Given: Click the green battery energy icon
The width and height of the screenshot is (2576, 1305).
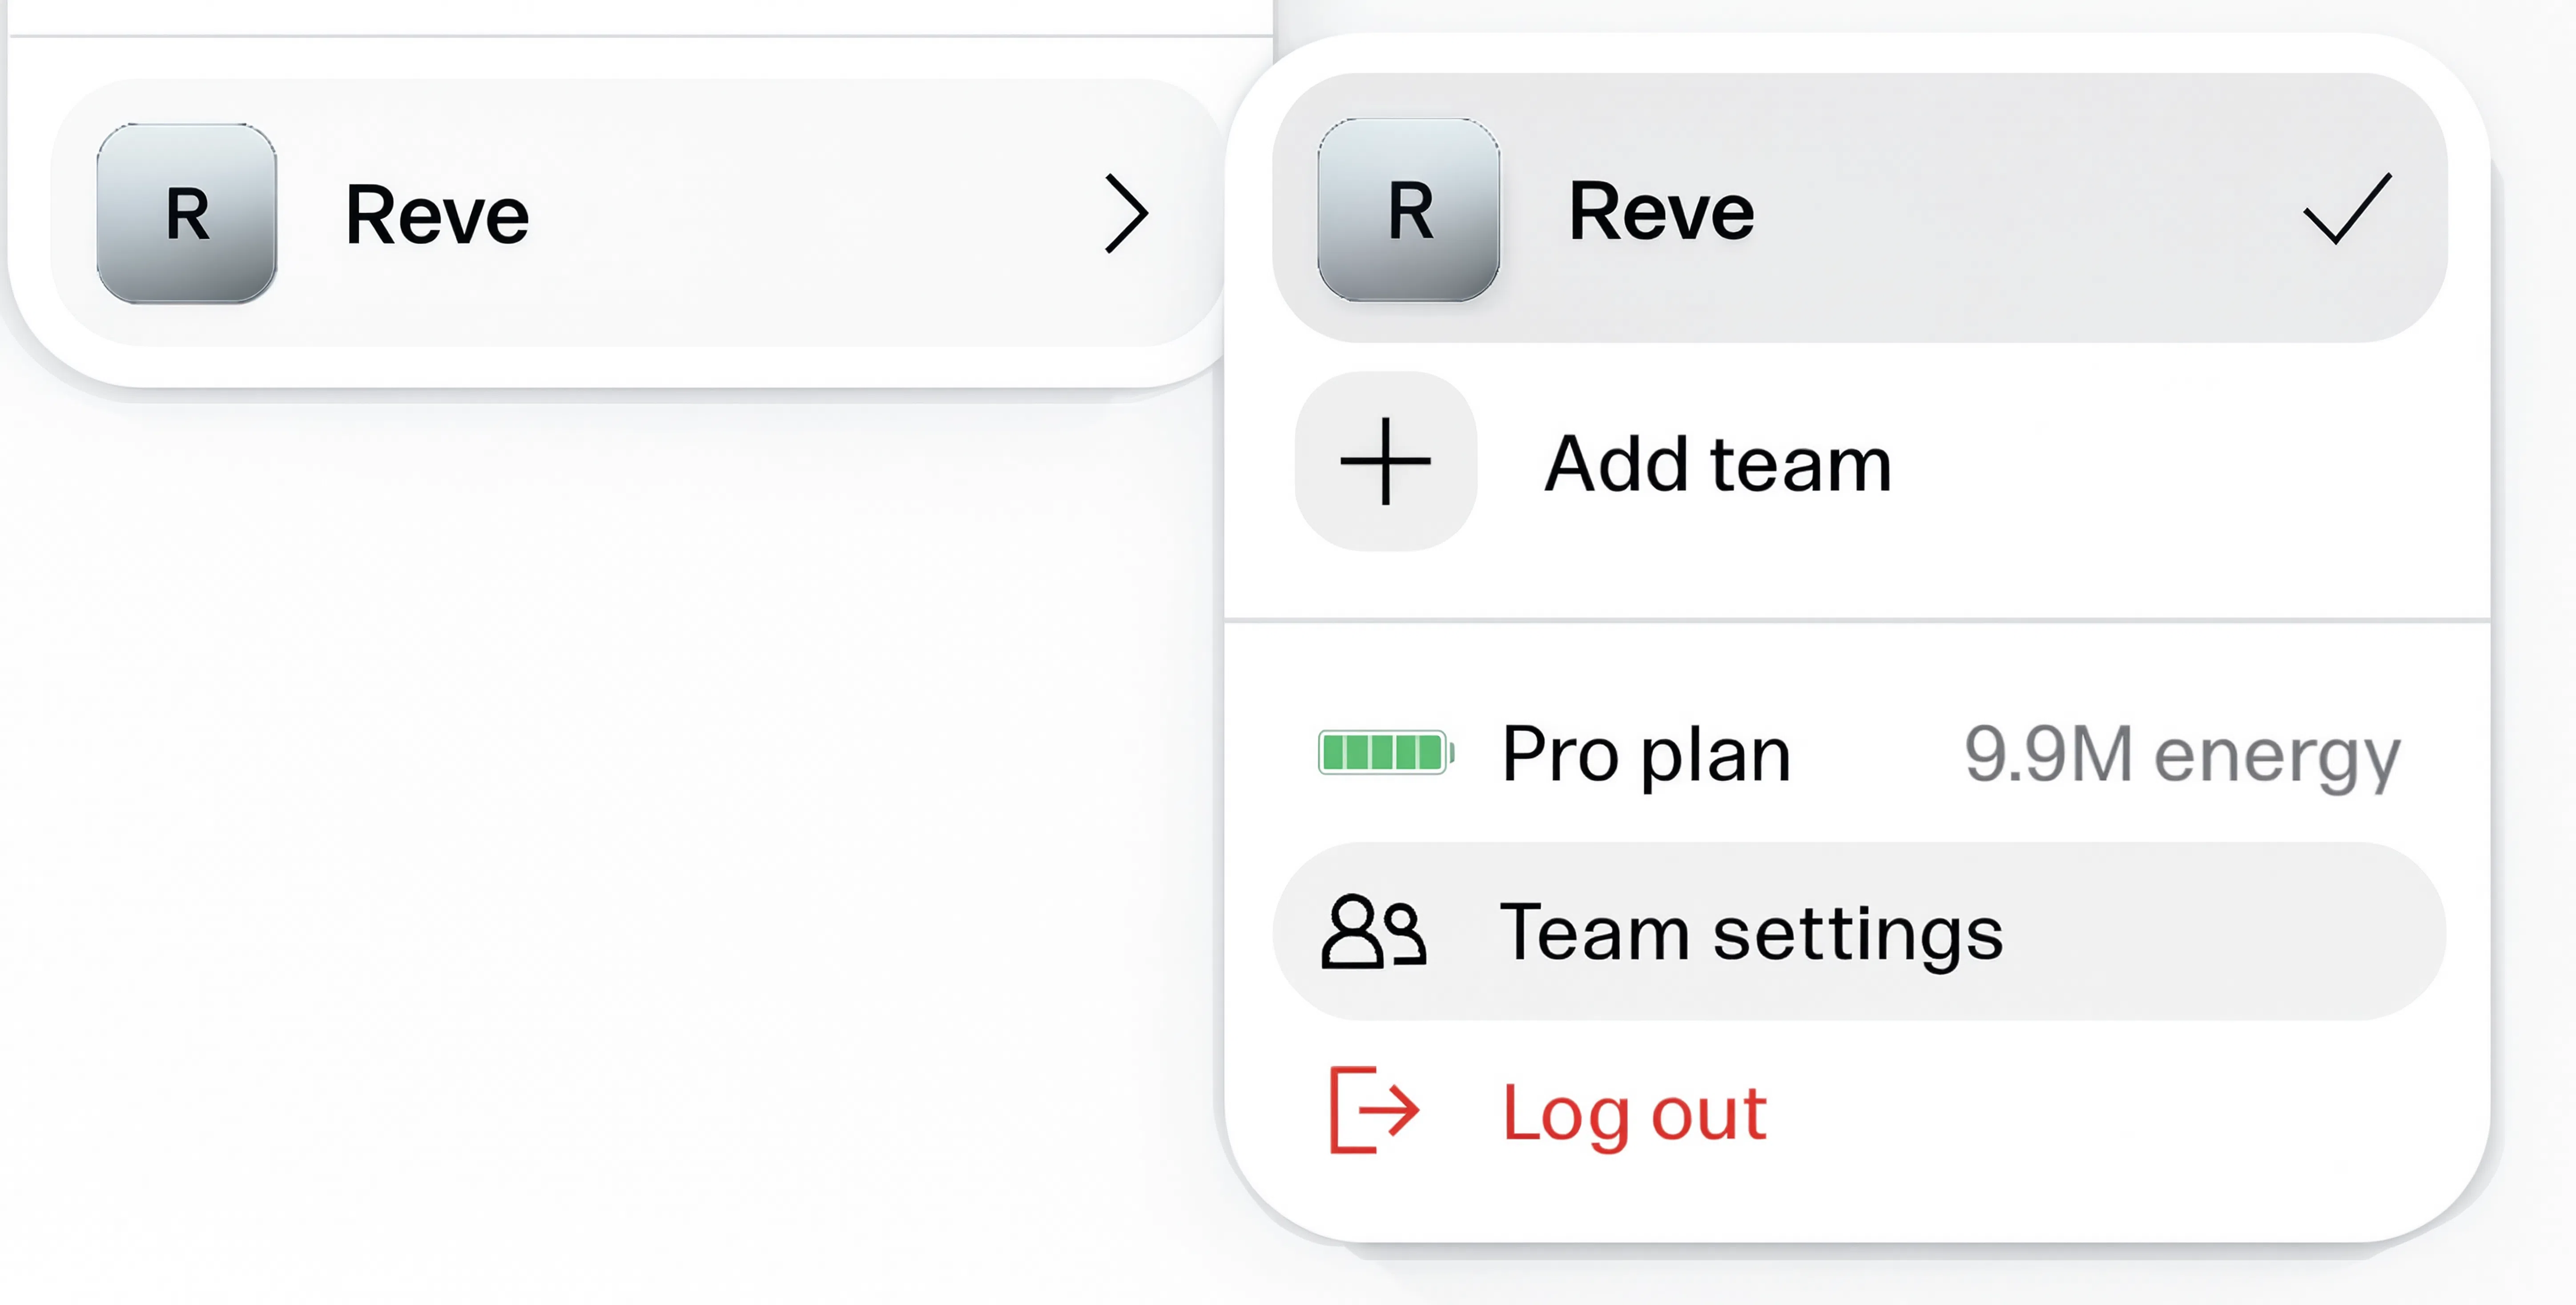Looking at the screenshot, I should (1386, 752).
